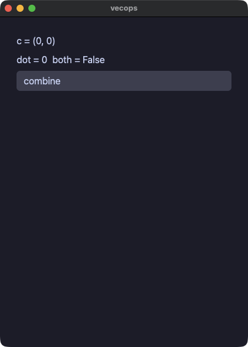The height and width of the screenshot is (347, 248).
Task: Click the blank space right of c label
Action: (x=144, y=41)
